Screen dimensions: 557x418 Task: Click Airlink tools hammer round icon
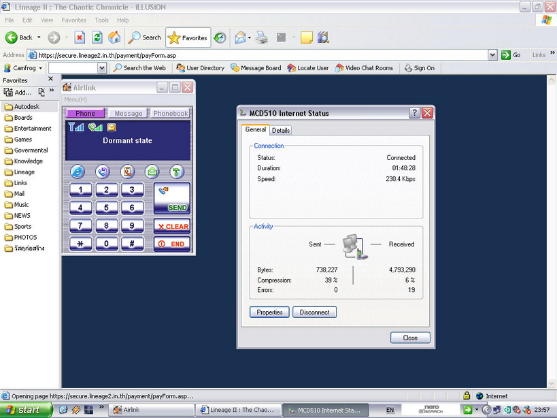177,172
